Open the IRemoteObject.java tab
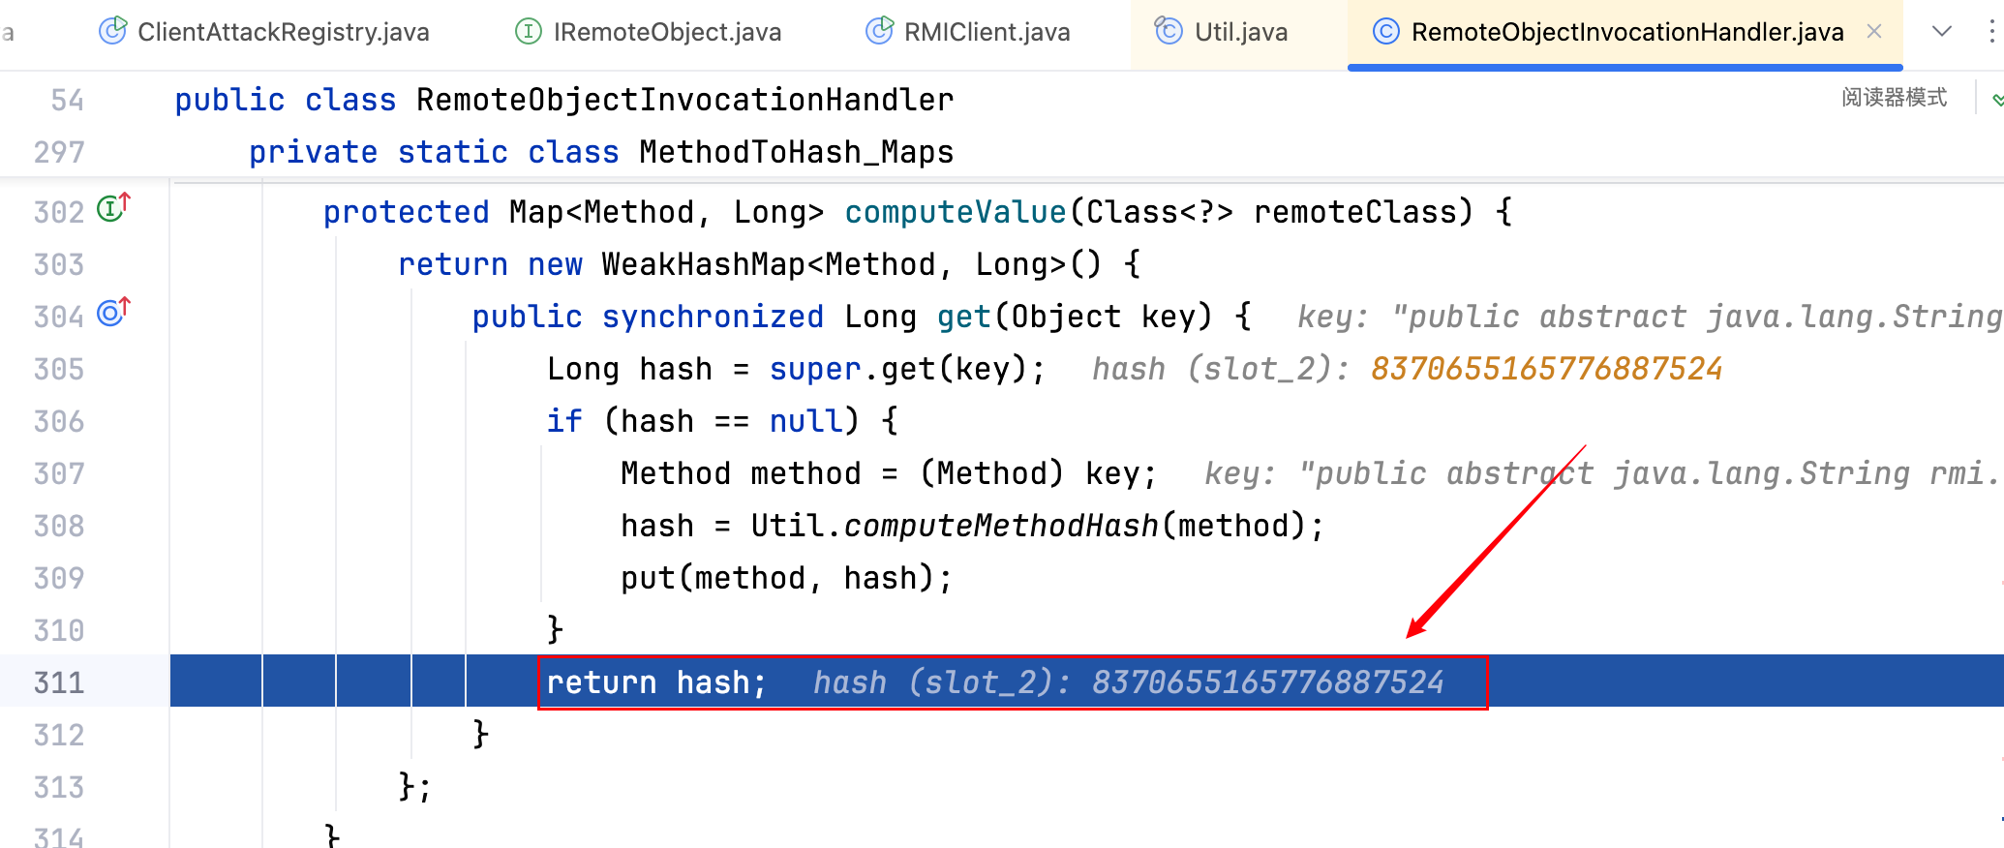2004x848 pixels. (x=666, y=32)
